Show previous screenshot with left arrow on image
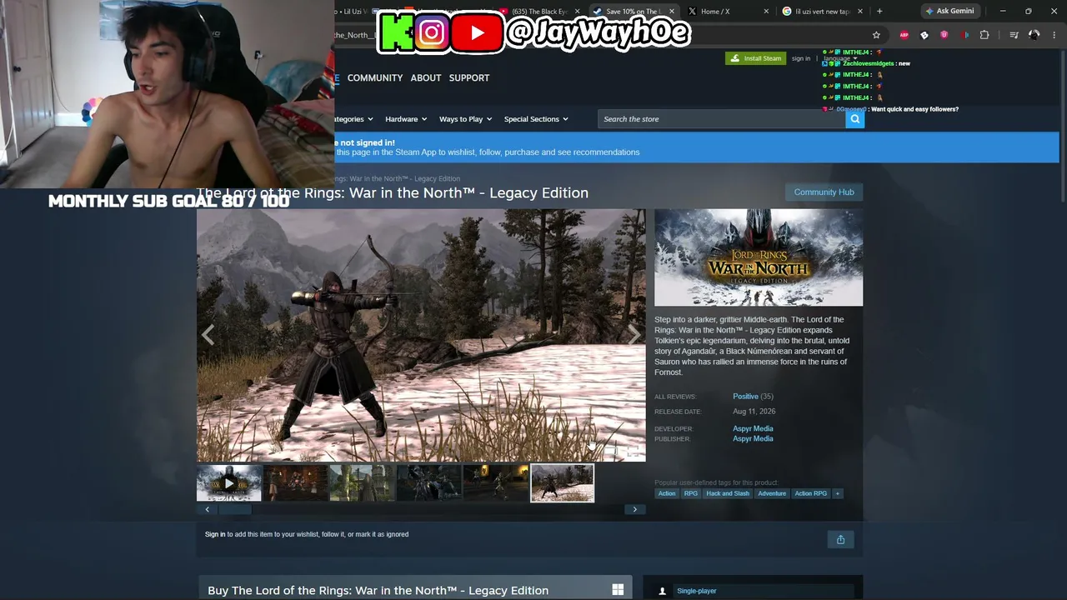1067x600 pixels. tap(208, 335)
